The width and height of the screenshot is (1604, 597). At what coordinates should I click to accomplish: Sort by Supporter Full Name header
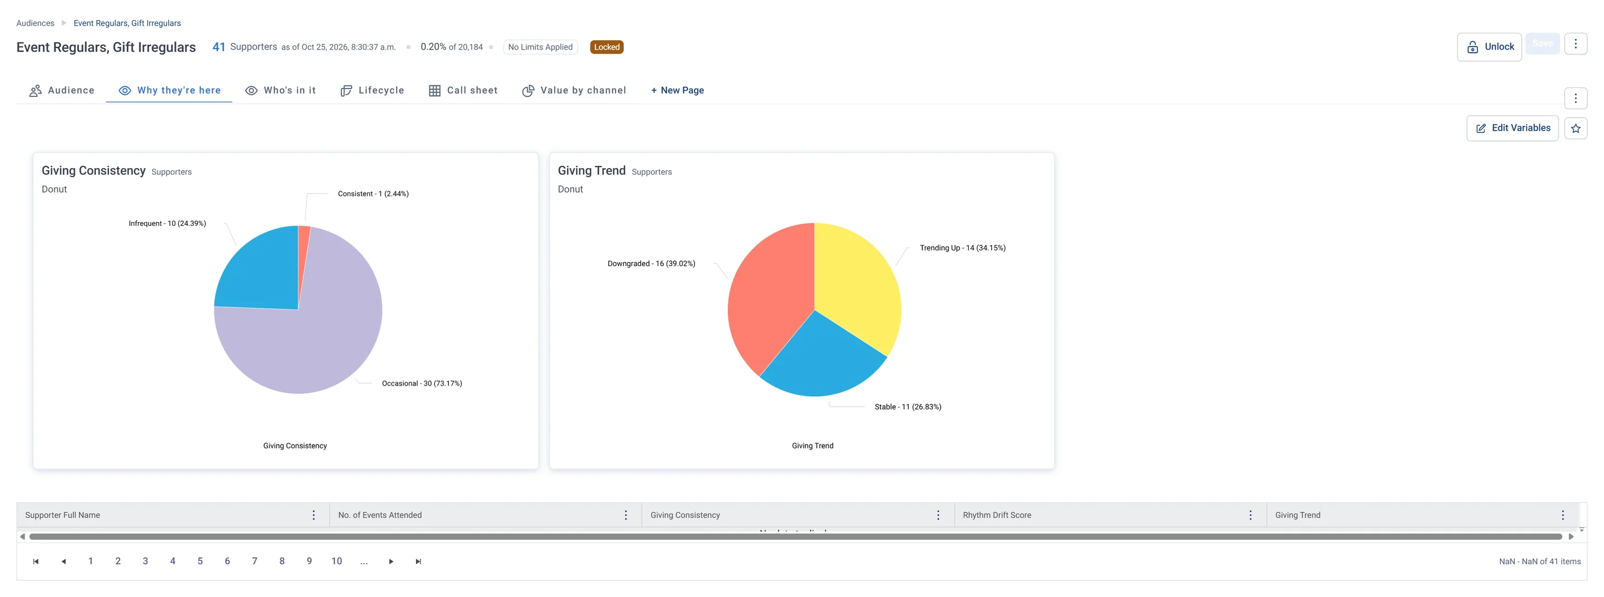62,515
